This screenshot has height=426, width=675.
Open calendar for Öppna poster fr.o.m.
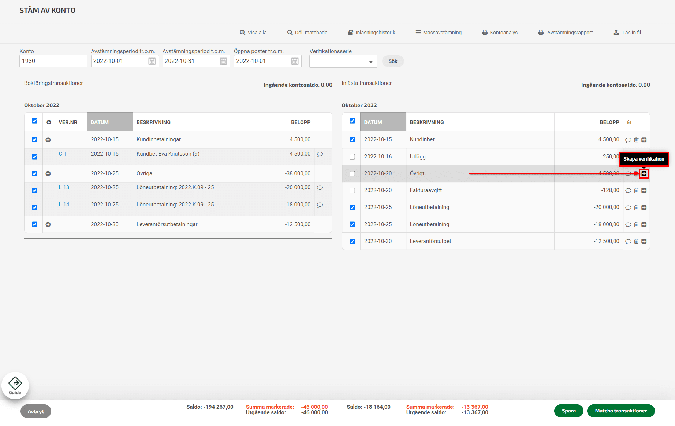[295, 61]
